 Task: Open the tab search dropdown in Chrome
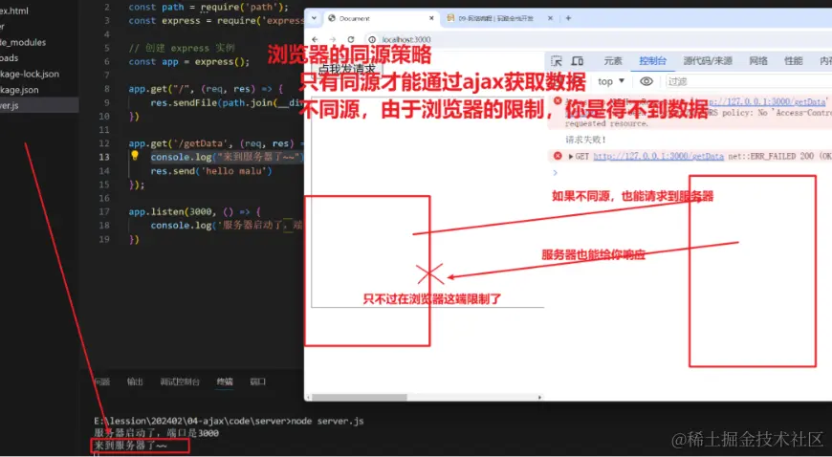[314, 18]
